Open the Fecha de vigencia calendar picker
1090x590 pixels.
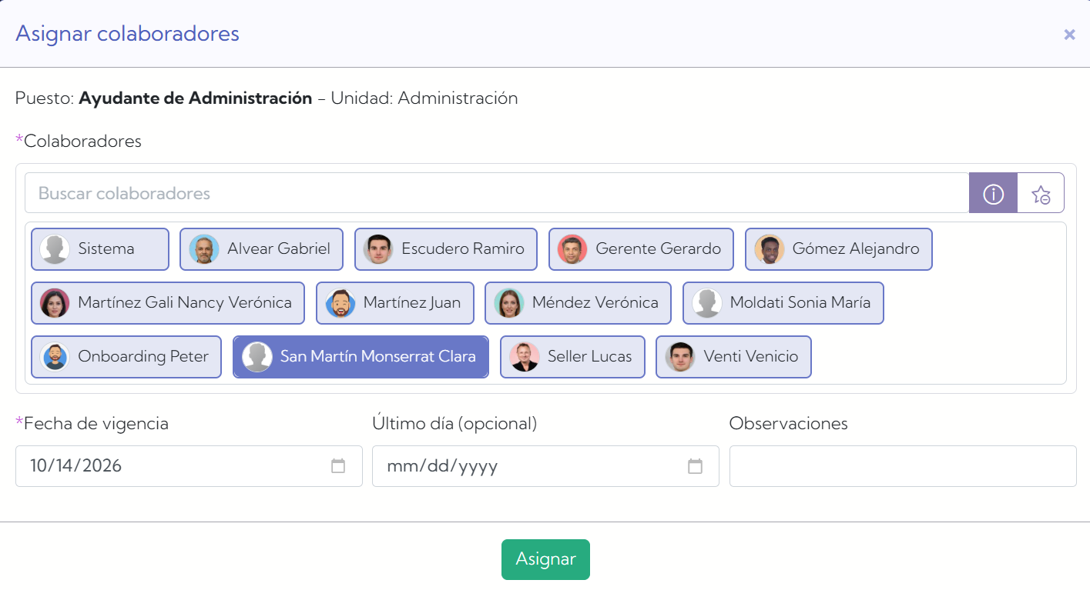(x=338, y=465)
